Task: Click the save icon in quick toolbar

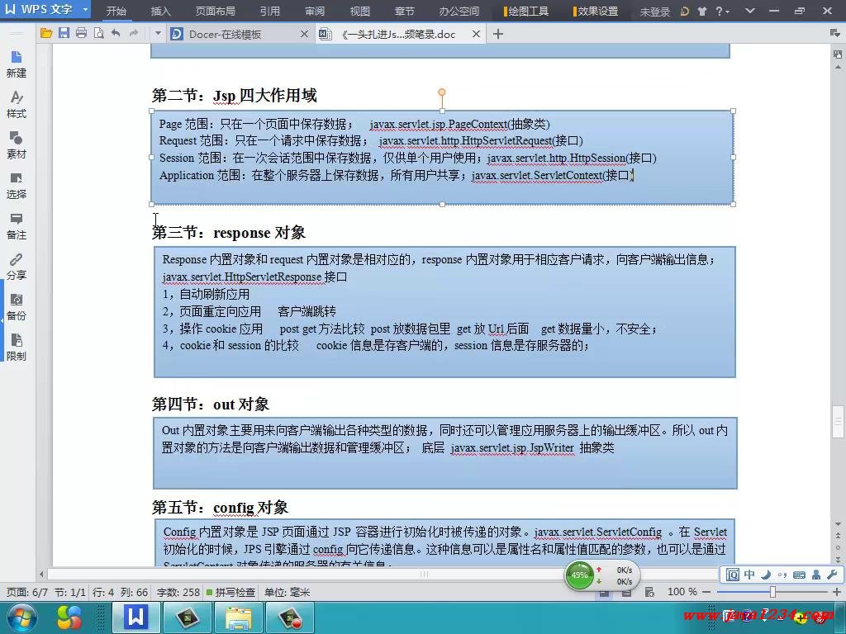Action: coord(64,34)
